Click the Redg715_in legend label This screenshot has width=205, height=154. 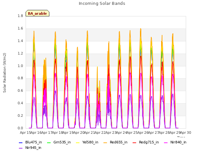149,142
